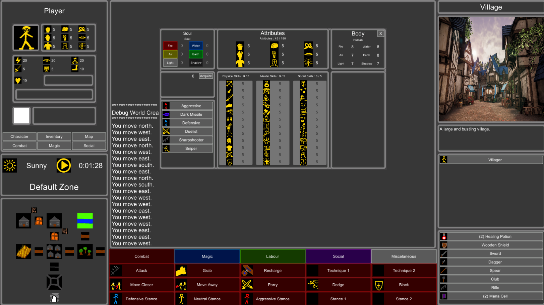Image resolution: width=544 pixels, height=305 pixels.
Task: Click the Parry crossed swords icon
Action: click(247, 285)
